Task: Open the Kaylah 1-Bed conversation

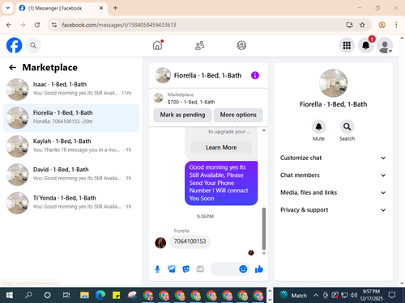Action: coord(71,146)
